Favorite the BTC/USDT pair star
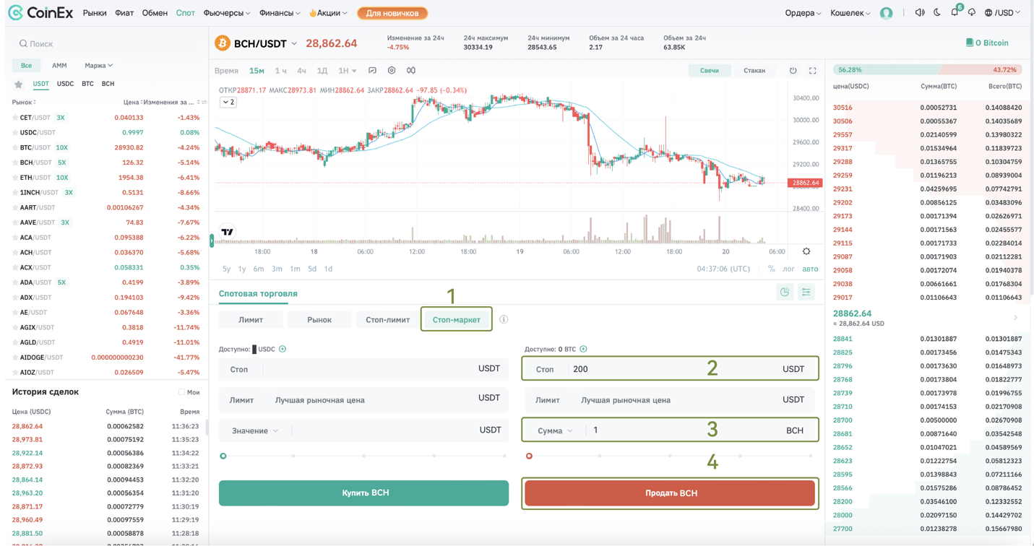This screenshot has height=546, width=1034. click(15, 148)
